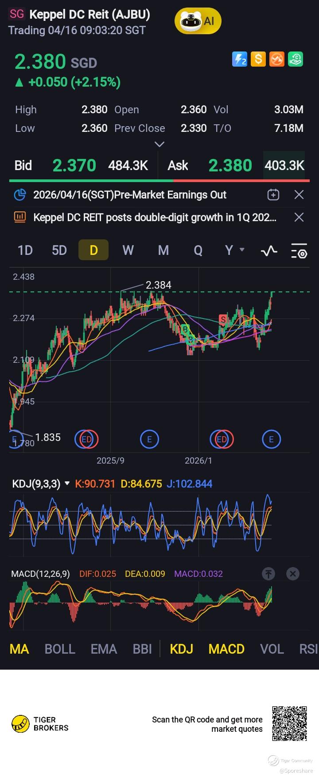
Task: Tap the ask volume 403.3K
Action: coord(284,166)
